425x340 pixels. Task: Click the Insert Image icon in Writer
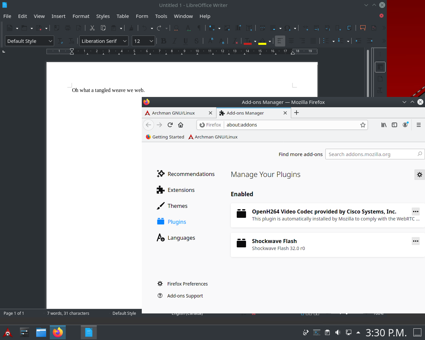227,28
